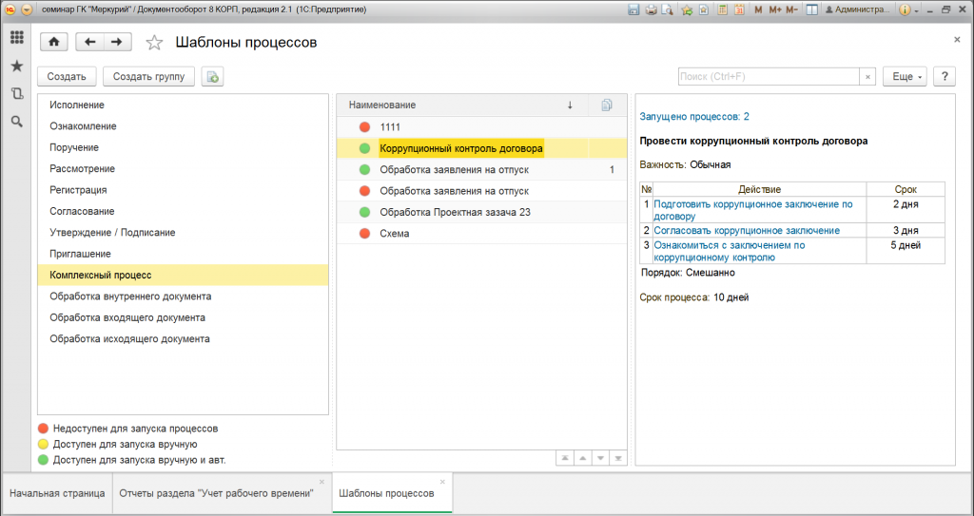Click the Создать button

pyautogui.click(x=67, y=77)
